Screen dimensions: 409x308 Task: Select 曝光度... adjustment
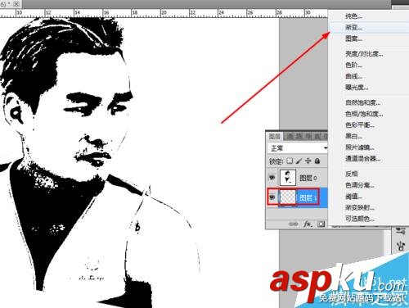(x=357, y=88)
